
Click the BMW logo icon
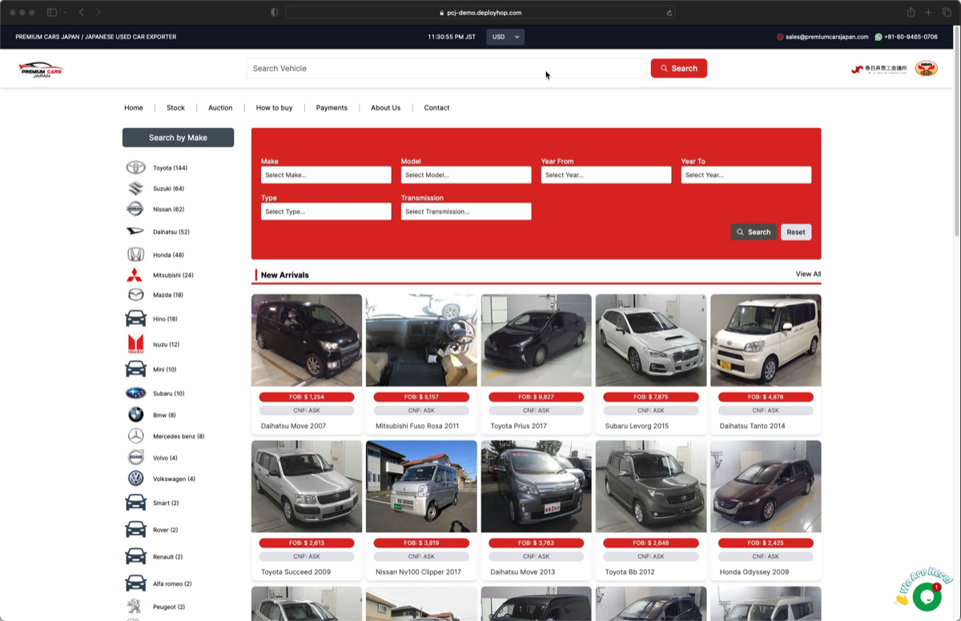(x=135, y=415)
